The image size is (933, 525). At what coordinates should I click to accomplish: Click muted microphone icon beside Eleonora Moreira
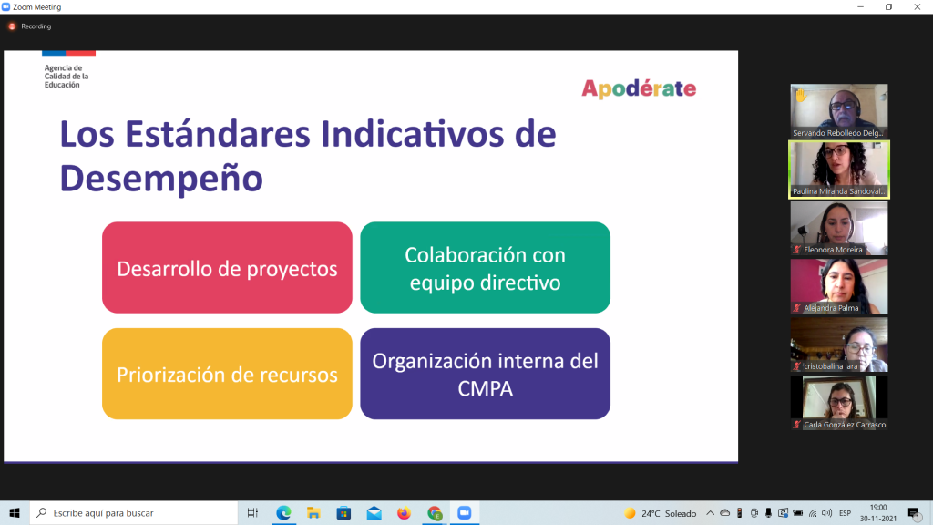(797, 250)
